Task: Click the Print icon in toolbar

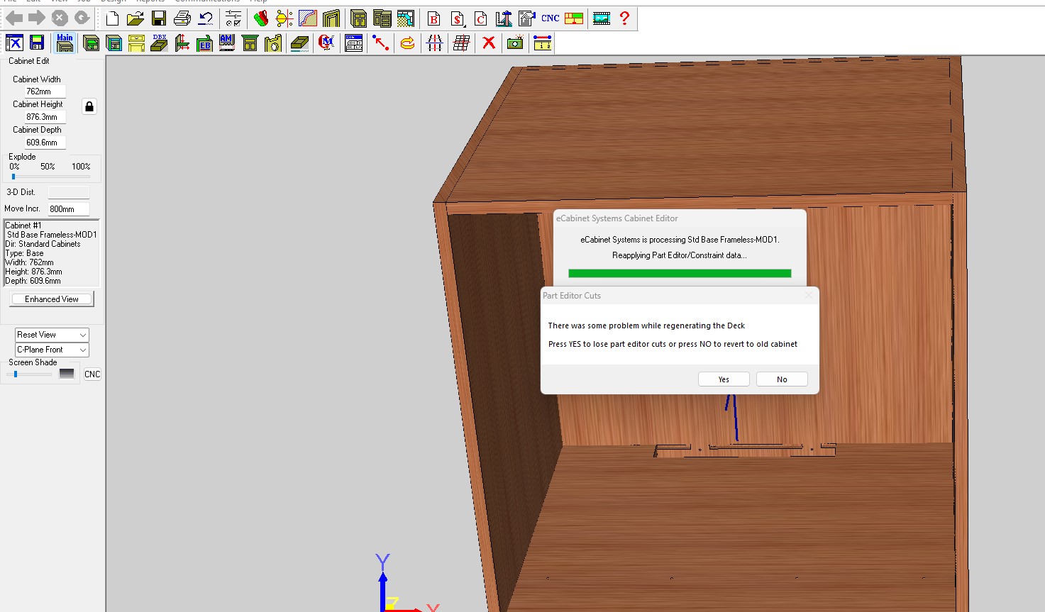Action: pyautogui.click(x=182, y=18)
